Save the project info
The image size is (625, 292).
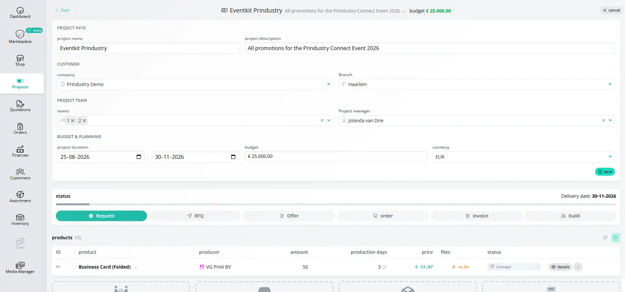[605, 172]
